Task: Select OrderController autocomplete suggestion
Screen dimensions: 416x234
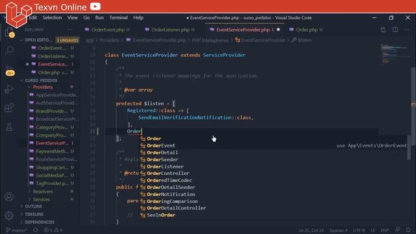Action: click(168, 174)
